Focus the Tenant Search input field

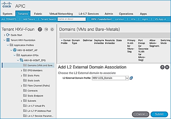pos(72,19)
